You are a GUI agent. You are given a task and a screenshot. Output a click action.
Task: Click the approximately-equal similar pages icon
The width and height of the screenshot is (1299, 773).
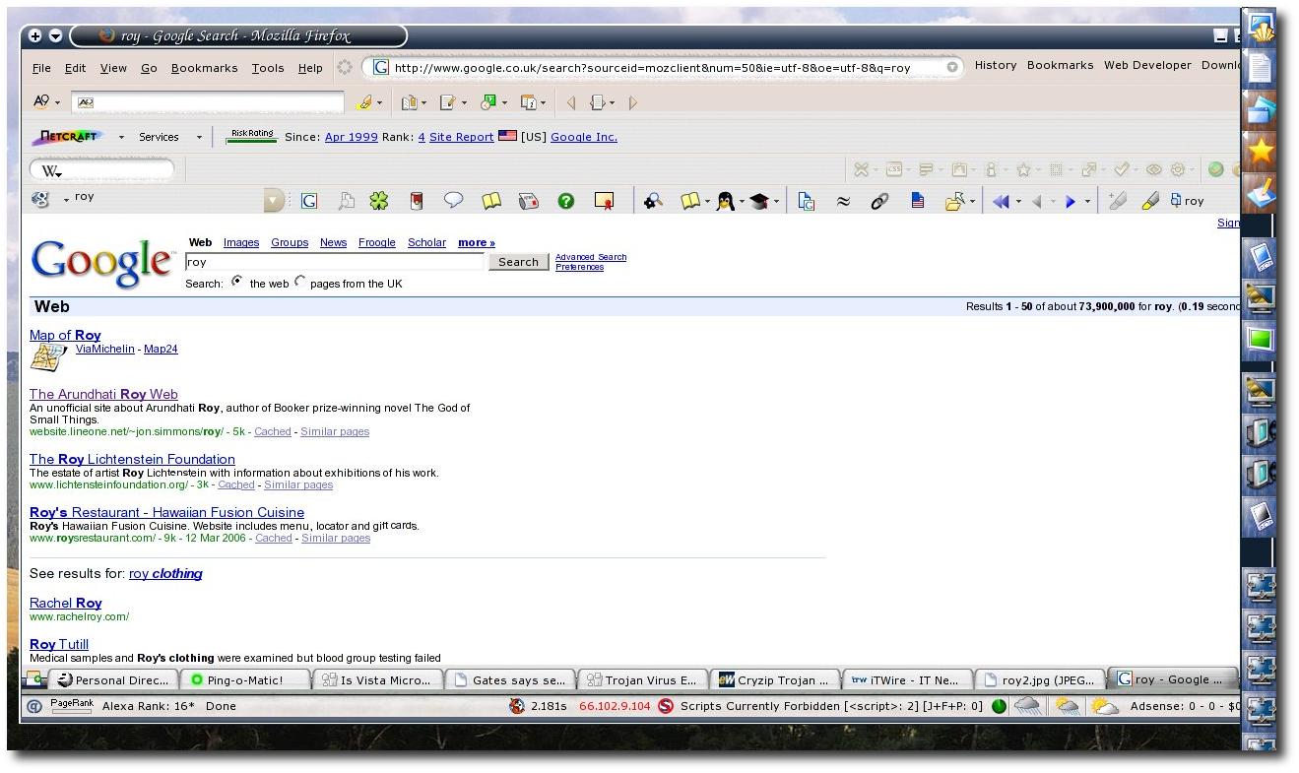843,201
